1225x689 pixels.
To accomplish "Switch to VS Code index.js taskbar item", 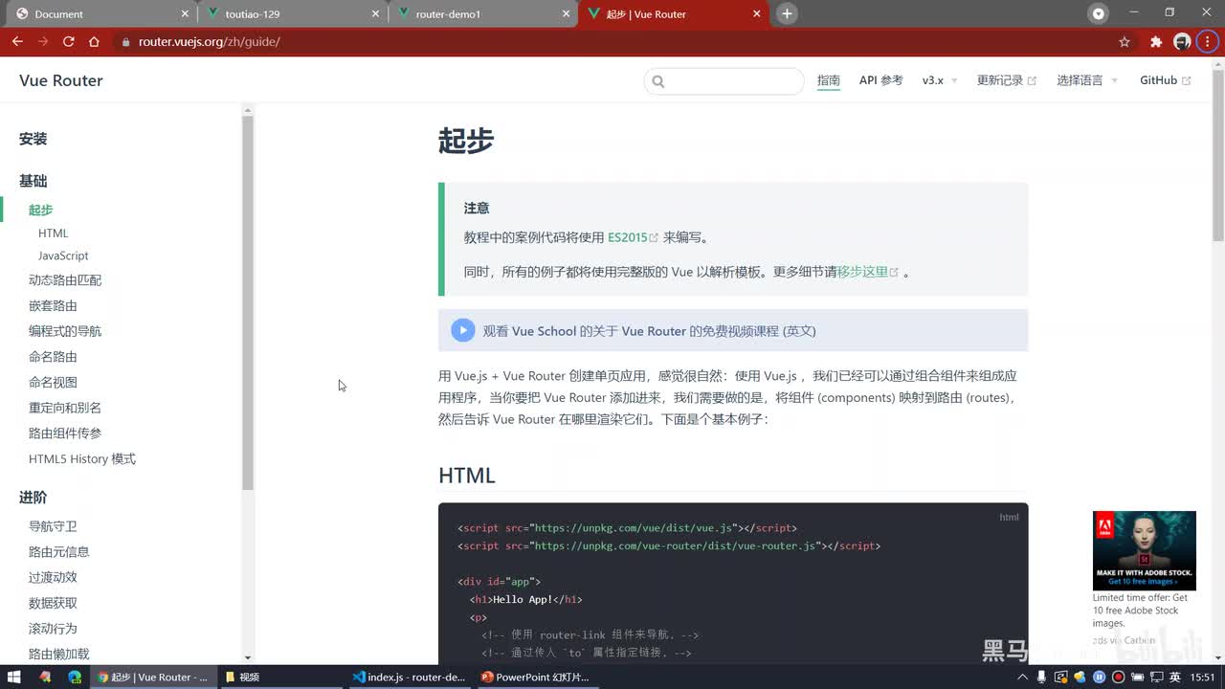I will tap(410, 677).
